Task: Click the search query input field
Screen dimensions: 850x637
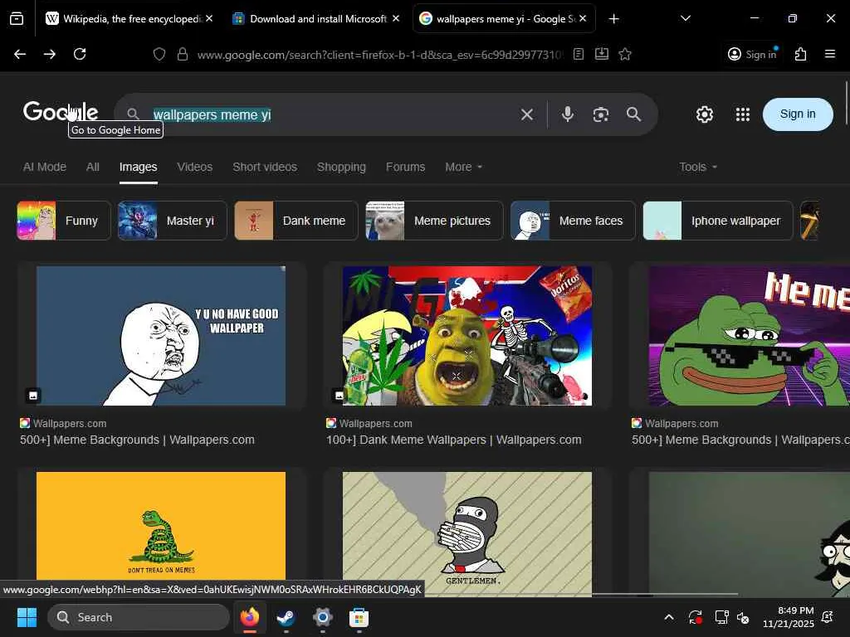Action: click(x=330, y=114)
